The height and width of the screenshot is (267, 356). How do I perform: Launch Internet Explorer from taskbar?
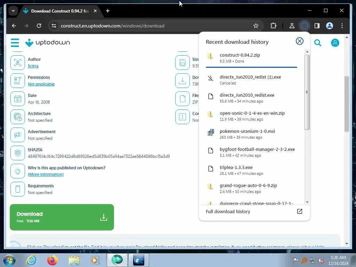coord(31,260)
